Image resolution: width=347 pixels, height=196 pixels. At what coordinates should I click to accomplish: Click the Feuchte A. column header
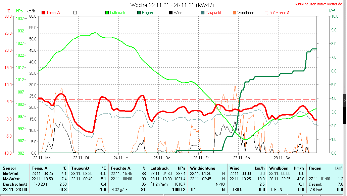[121, 168]
